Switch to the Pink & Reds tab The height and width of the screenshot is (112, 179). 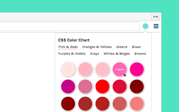pyautogui.click(x=68, y=47)
